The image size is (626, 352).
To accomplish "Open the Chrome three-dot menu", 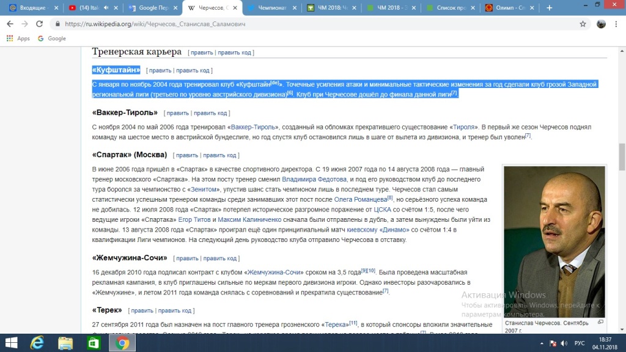I will click(616, 24).
